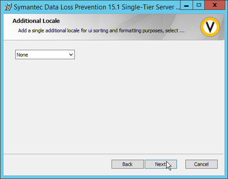Click the empty installer panel area

(114, 105)
